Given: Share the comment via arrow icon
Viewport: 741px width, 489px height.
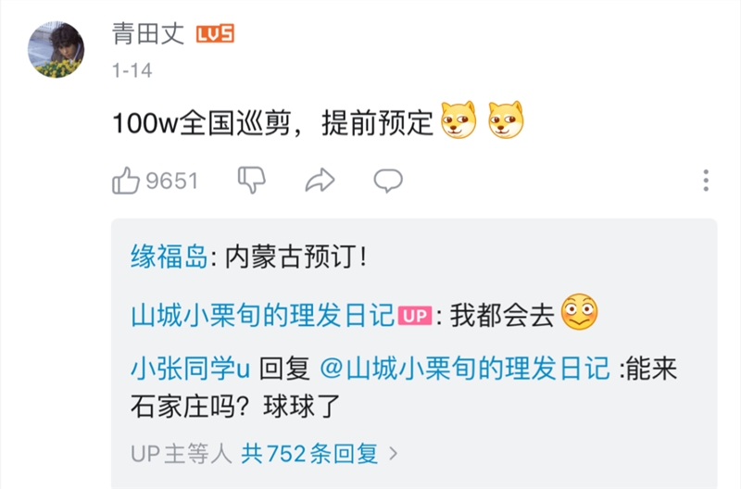Looking at the screenshot, I should 320,180.
